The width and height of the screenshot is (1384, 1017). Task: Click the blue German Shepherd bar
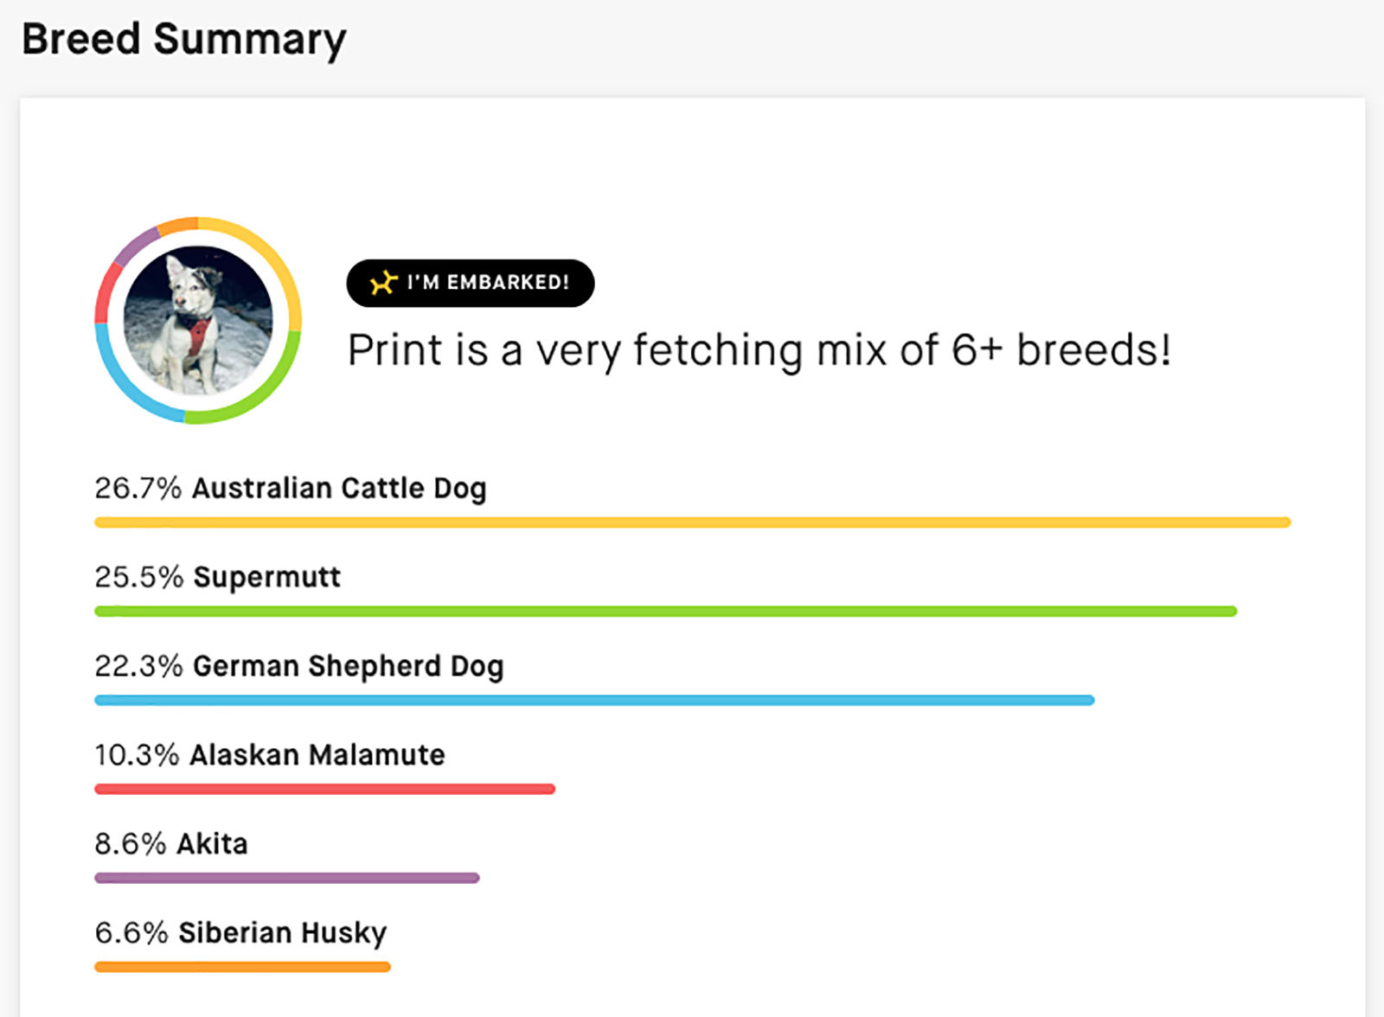click(x=594, y=700)
